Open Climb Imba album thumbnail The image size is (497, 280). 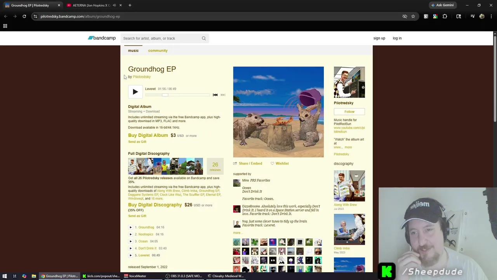pos(349,229)
